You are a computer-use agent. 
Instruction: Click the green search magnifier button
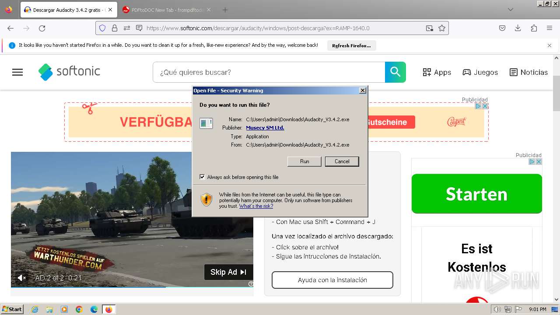pos(395,72)
